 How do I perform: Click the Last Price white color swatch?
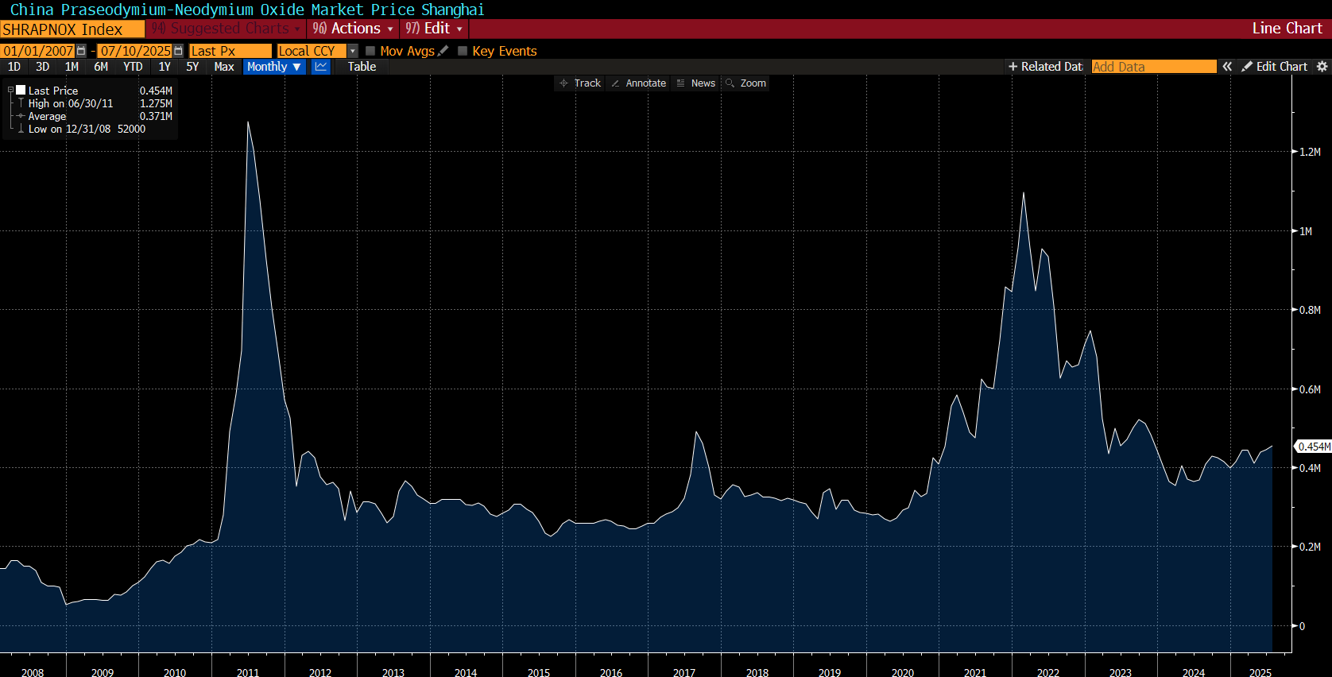21,91
